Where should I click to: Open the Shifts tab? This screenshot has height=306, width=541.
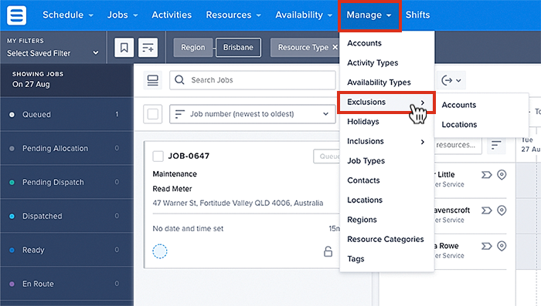tap(417, 15)
